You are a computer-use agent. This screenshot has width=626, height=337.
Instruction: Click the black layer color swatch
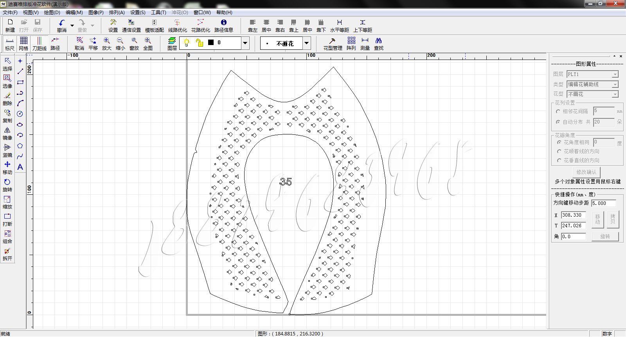211,43
